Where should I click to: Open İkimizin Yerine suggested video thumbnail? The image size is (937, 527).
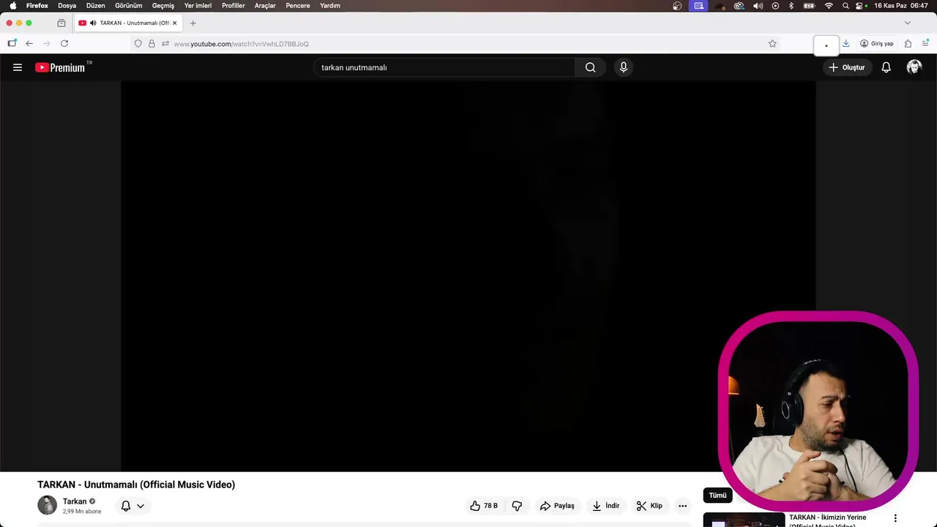click(x=744, y=520)
